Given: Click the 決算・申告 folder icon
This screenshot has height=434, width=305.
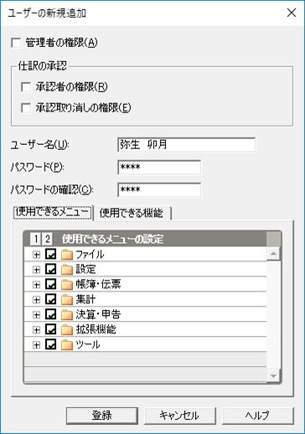Looking at the screenshot, I should click(x=67, y=315).
